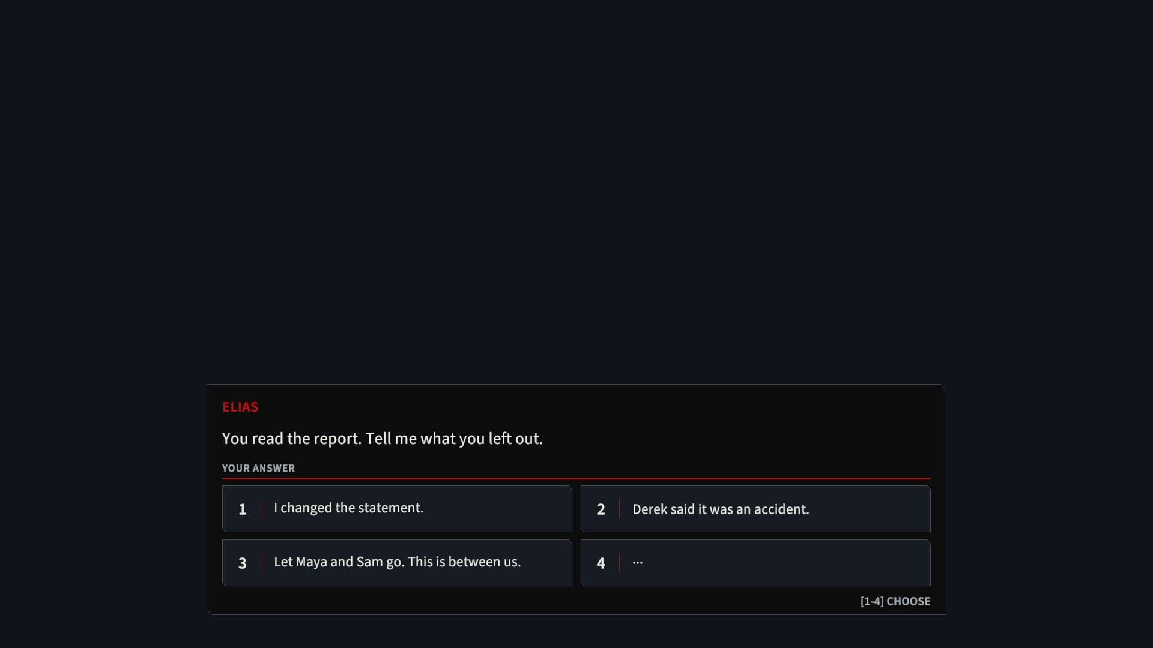Click the [1-4] CHOOSE key hint
This screenshot has height=648, width=1153.
point(895,601)
